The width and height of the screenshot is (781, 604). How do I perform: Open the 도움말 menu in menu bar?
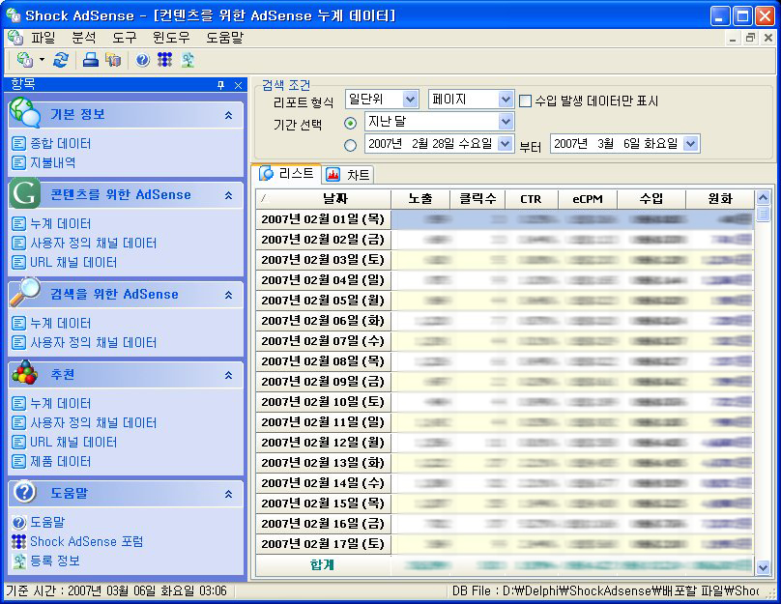coord(224,38)
